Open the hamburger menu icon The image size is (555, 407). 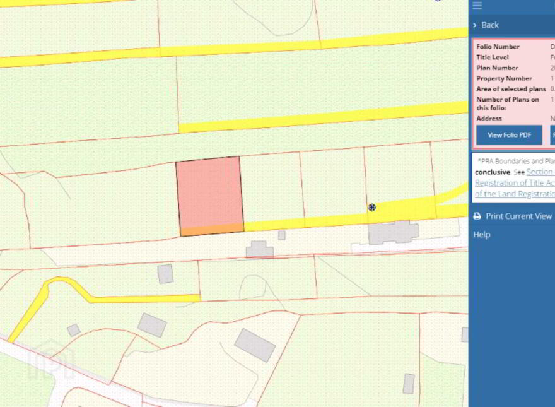pyautogui.click(x=477, y=5)
